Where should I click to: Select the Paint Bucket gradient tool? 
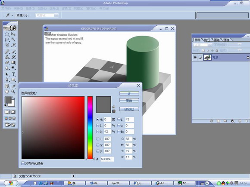tap(13, 62)
